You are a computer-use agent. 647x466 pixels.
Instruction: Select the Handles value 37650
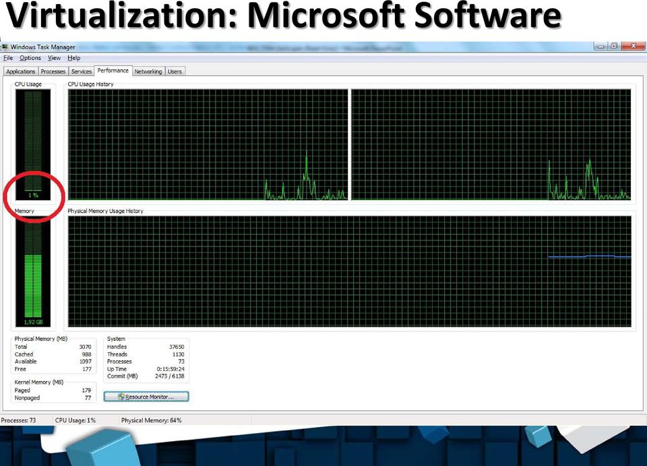[177, 347]
